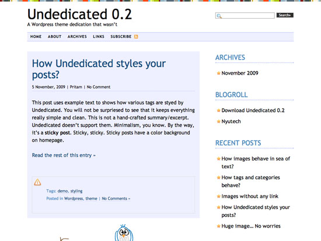The image size is (321, 241).
Task: Open the styling tag link
Action: 76,191
